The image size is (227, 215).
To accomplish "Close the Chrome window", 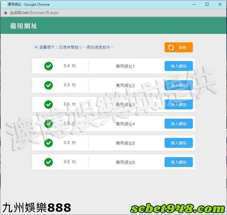I will tap(220, 4).
